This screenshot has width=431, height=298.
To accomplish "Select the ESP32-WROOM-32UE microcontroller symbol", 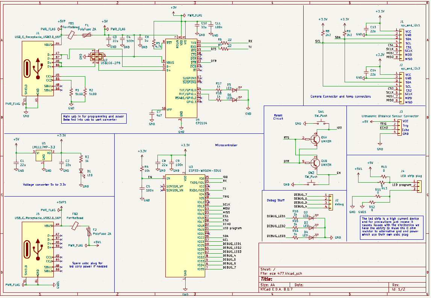I will point(185,225).
